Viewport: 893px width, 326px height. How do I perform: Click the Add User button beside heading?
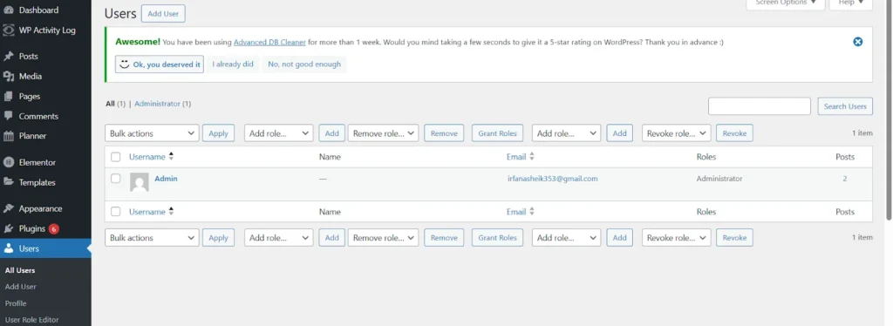point(163,14)
